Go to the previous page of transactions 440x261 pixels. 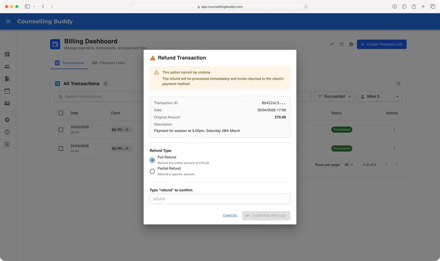(x=386, y=165)
